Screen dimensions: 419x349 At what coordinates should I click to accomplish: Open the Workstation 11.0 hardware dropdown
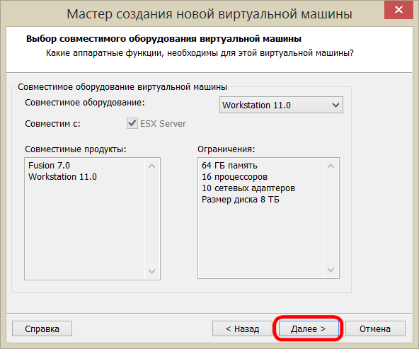[281, 105]
